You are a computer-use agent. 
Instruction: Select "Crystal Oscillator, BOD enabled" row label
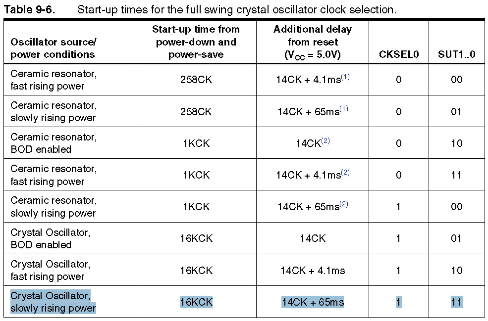click(50, 238)
